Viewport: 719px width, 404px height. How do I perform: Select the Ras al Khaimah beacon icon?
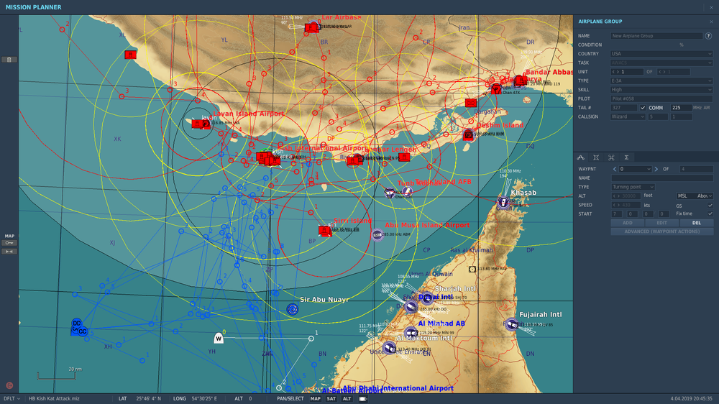pyautogui.click(x=472, y=269)
